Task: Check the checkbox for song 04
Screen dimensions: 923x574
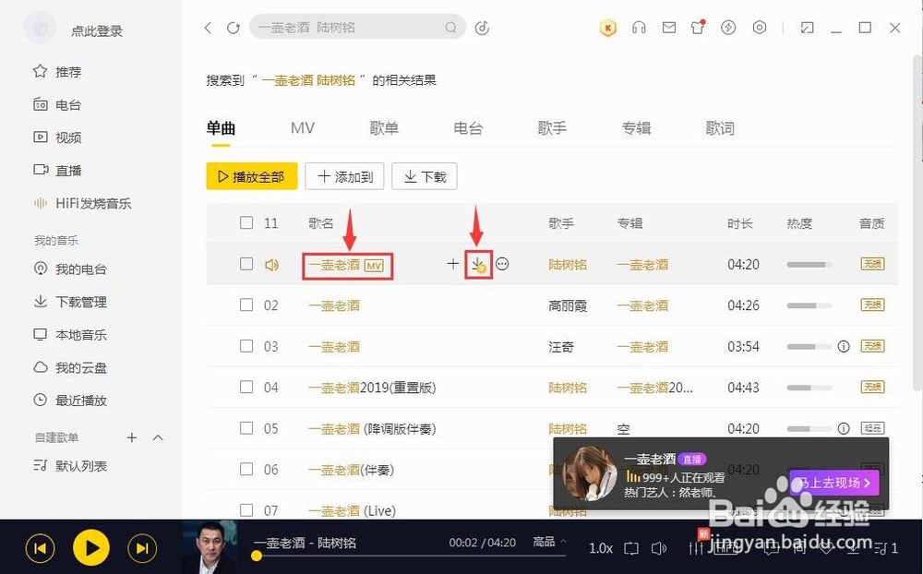Action: pyautogui.click(x=246, y=387)
